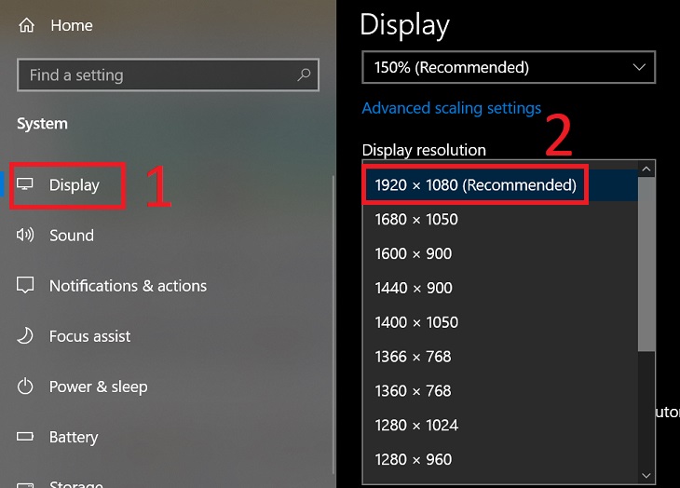Click the Power & sleep icon
The height and width of the screenshot is (488, 680).
26,386
